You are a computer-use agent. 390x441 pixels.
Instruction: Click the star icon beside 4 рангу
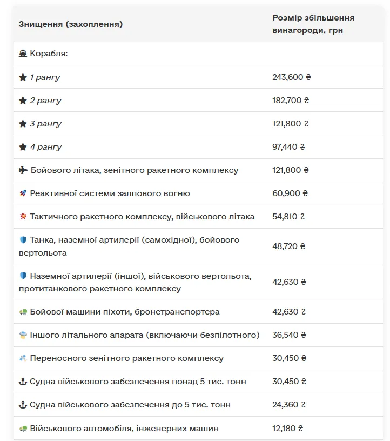click(23, 147)
